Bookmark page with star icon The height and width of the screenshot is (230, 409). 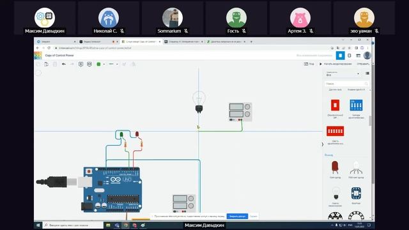pyautogui.click(x=350, y=48)
